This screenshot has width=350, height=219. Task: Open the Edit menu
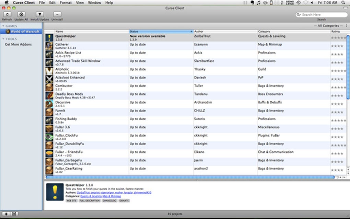tap(52, 3)
